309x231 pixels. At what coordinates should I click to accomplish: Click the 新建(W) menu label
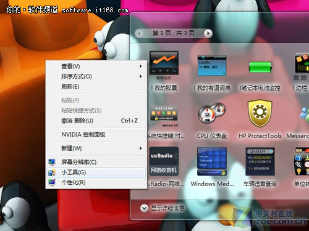72,148
